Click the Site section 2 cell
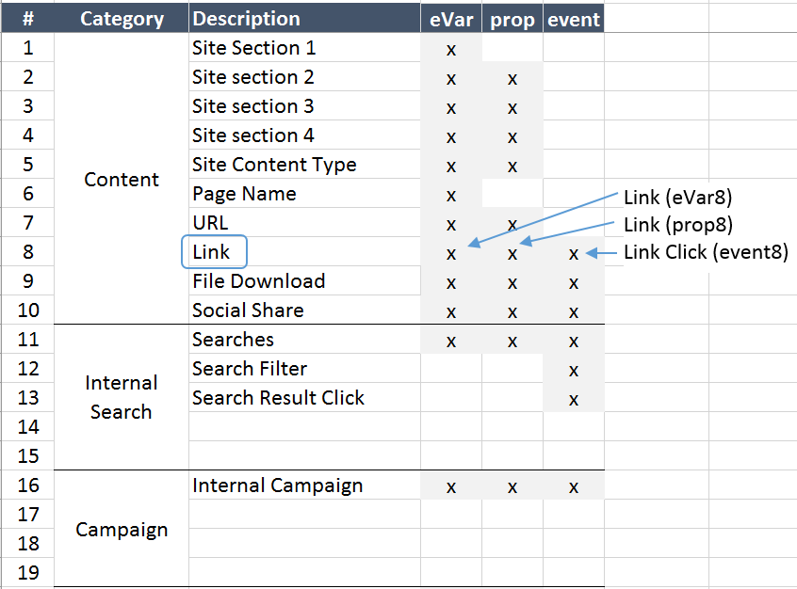Image resolution: width=797 pixels, height=589 pixels. tap(304, 76)
